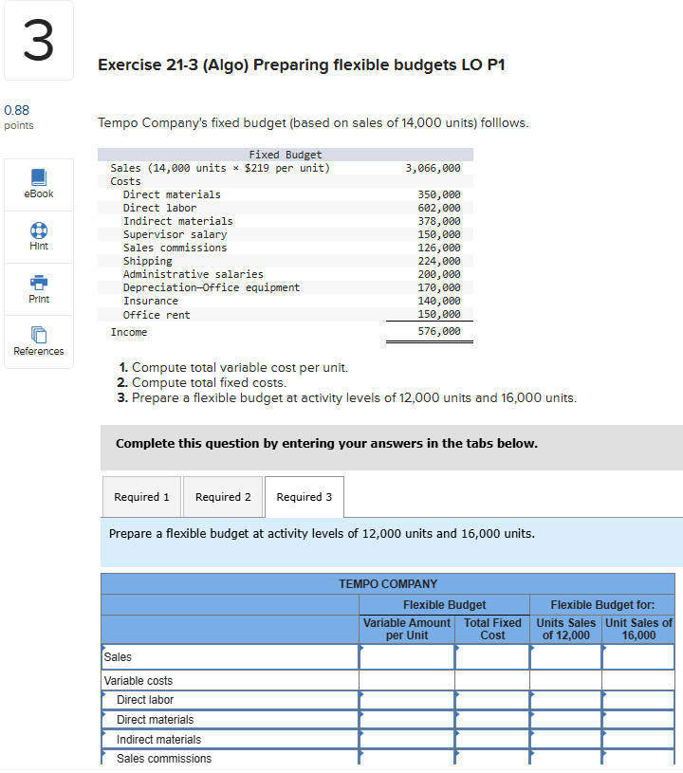The image size is (683, 773).
Task: Click Direct materials variable amount per unit field
Action: click(x=407, y=720)
